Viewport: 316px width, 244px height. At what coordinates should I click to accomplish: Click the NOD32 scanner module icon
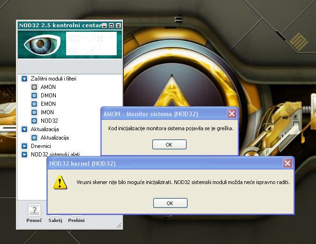(x=34, y=121)
